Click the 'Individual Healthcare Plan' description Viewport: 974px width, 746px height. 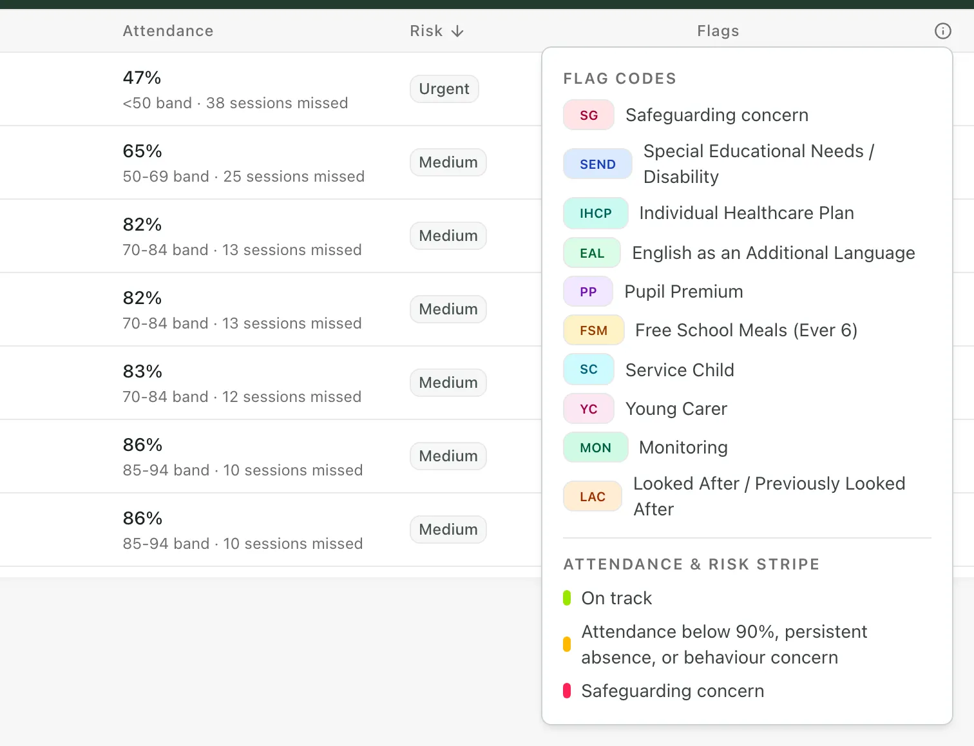pyautogui.click(x=747, y=213)
